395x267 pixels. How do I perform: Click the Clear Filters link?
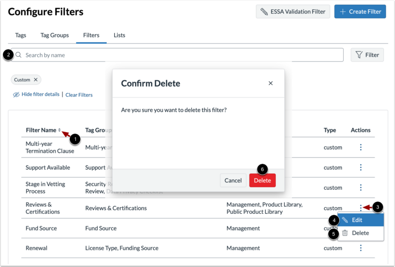pyautogui.click(x=79, y=95)
